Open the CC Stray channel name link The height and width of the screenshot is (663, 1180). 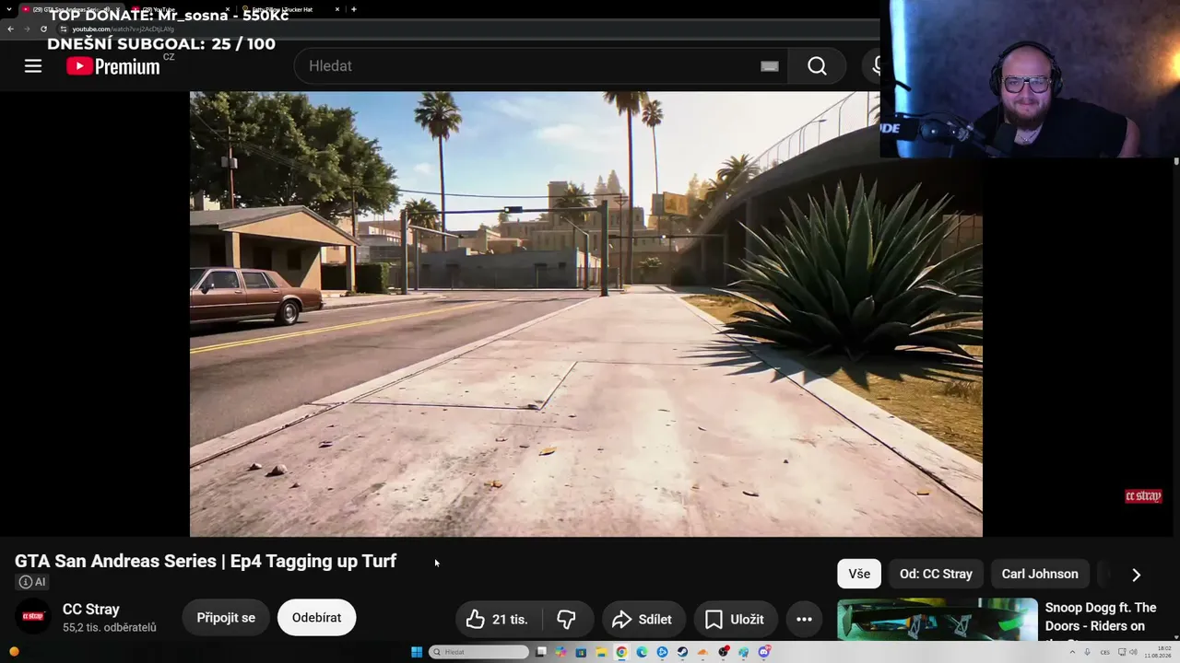pyautogui.click(x=91, y=610)
